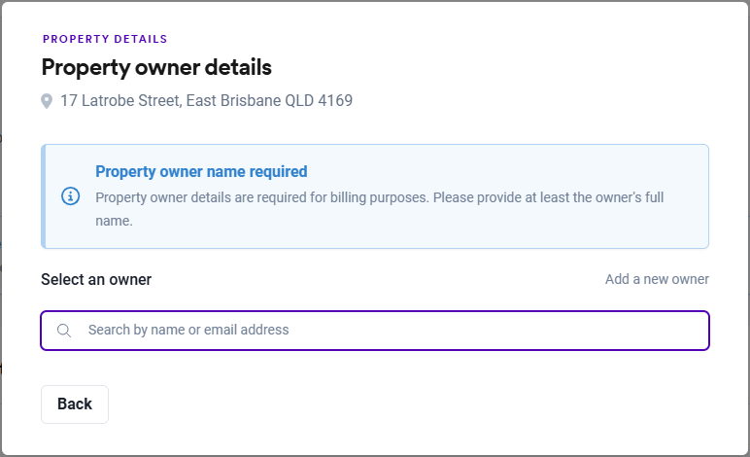
Task: Open the Add a new owner link
Action: point(657,279)
